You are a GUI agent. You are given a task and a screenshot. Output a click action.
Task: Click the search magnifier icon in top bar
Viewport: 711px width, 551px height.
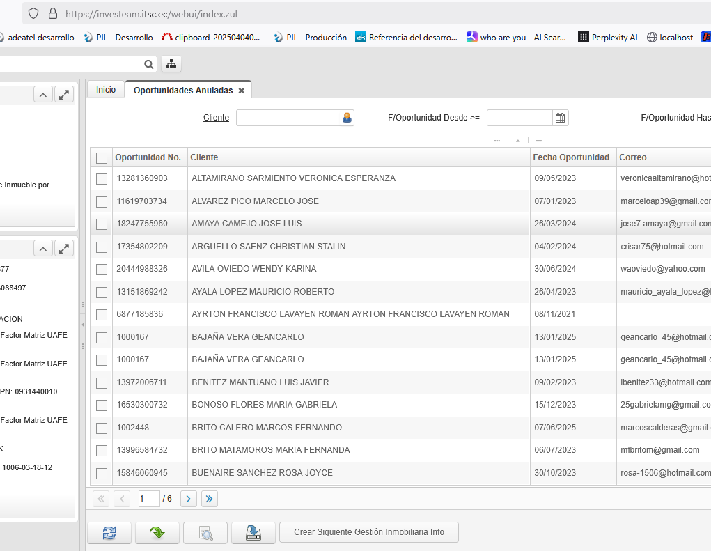[149, 64]
